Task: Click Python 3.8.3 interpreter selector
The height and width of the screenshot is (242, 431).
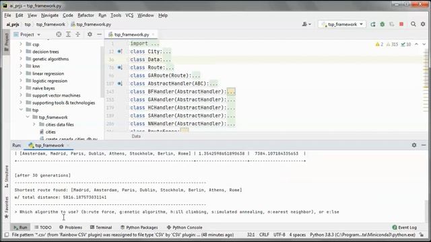Action: pyautogui.click(x=362, y=235)
